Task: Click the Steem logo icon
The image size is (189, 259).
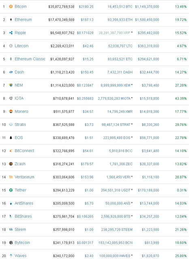Action: click(x=11, y=229)
